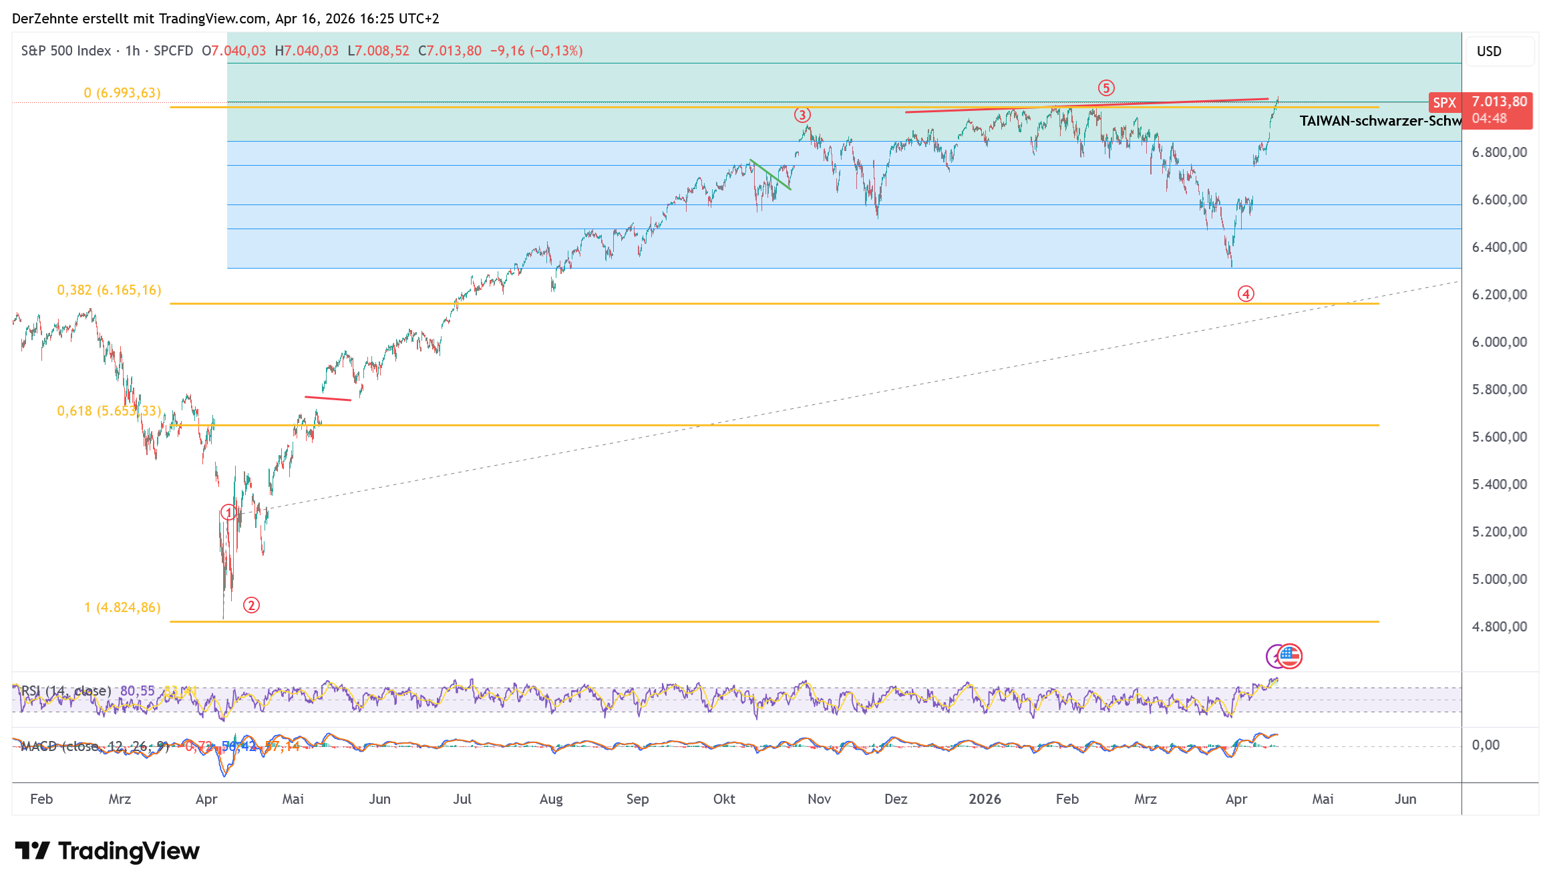Click the purple event icon behind the flag

(1272, 657)
